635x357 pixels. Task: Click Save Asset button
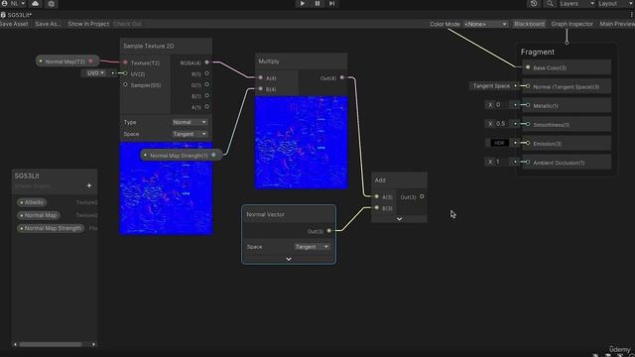tap(14, 24)
